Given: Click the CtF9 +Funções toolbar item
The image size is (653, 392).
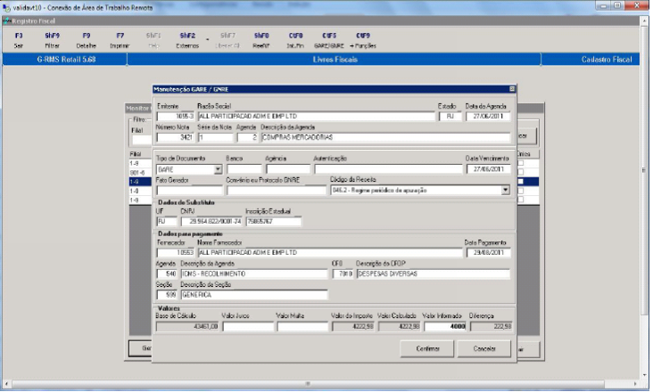Looking at the screenshot, I should tap(363, 39).
